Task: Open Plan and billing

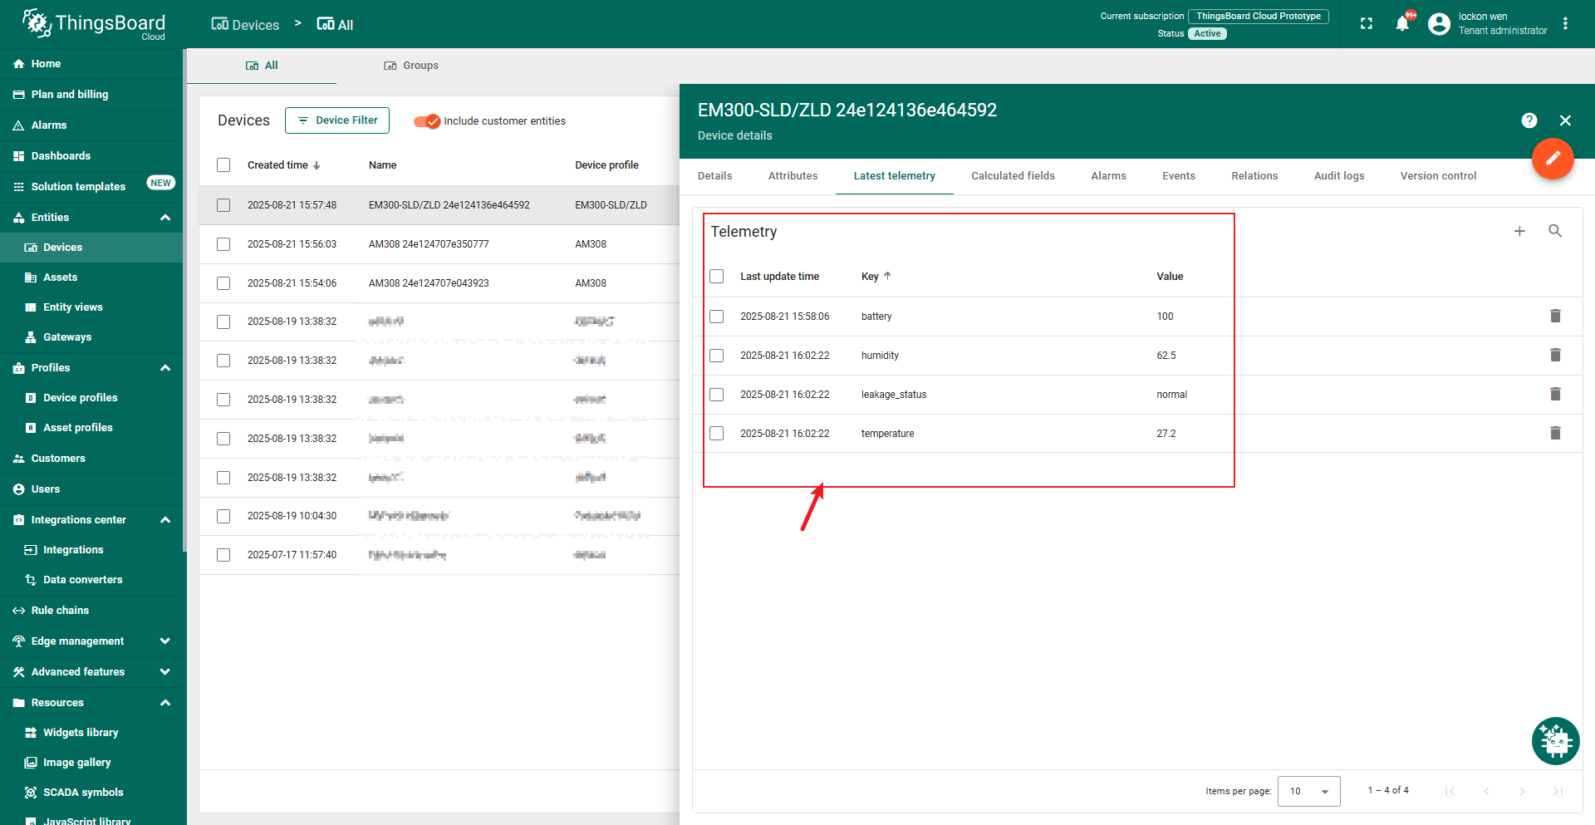Action: [91, 95]
